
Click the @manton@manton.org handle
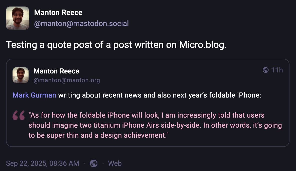pos(67,80)
